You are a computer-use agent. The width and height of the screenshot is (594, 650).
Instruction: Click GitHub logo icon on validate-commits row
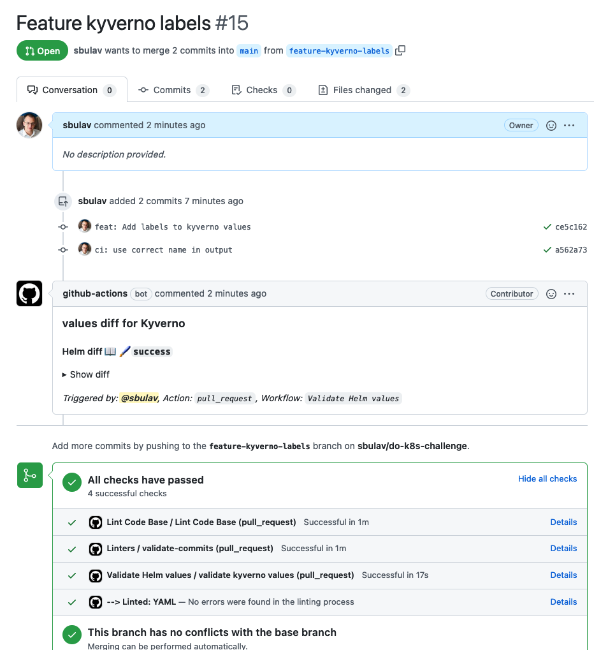[x=96, y=549]
